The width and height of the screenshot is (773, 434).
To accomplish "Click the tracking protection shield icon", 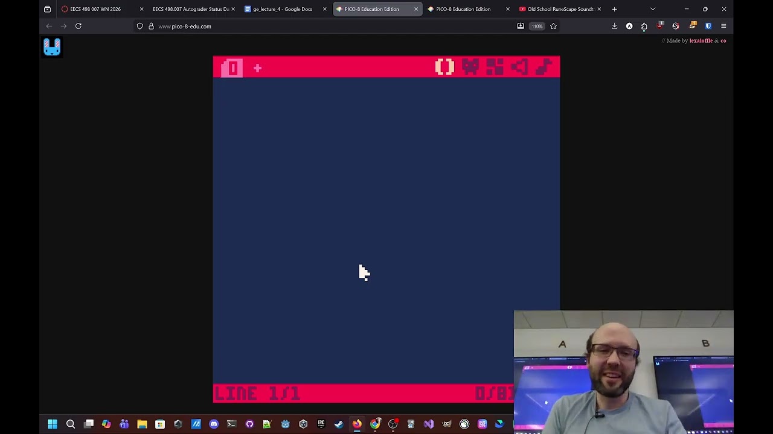I will pyautogui.click(x=140, y=26).
